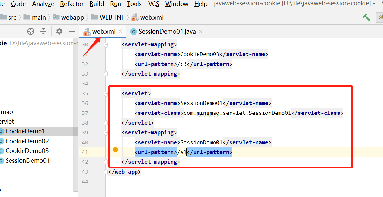Open the Refactor menu

[72, 4]
